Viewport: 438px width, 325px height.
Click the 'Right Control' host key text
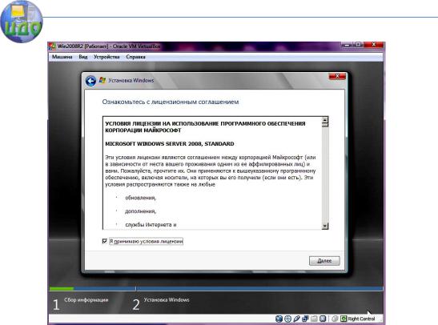(361, 319)
